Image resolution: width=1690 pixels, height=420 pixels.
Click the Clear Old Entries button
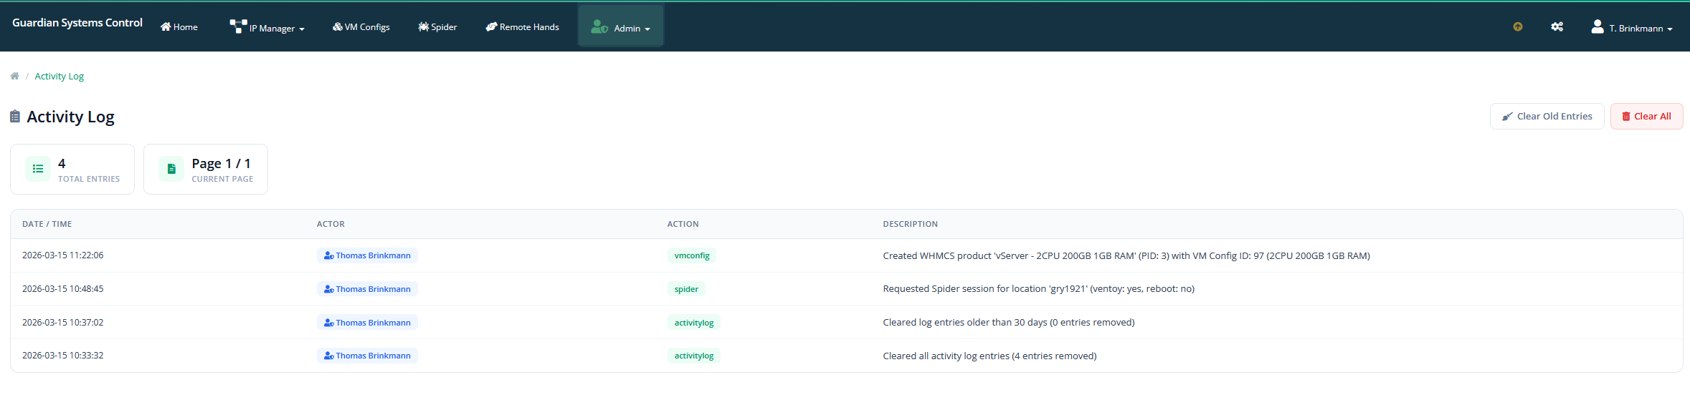[x=1547, y=116]
